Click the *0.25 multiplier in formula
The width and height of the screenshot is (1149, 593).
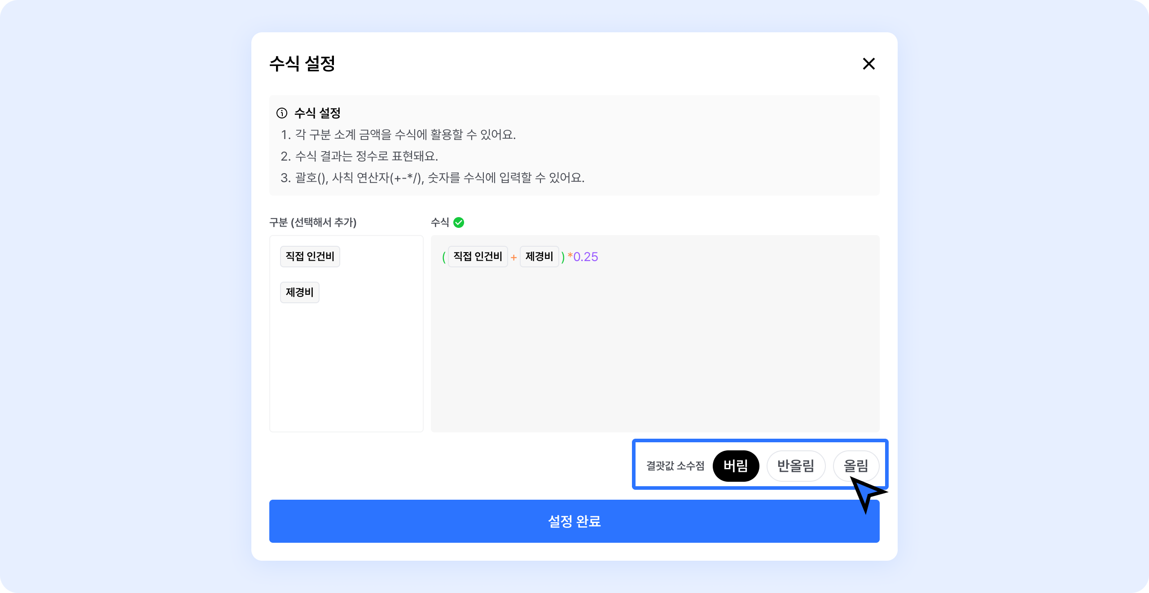[x=583, y=257]
